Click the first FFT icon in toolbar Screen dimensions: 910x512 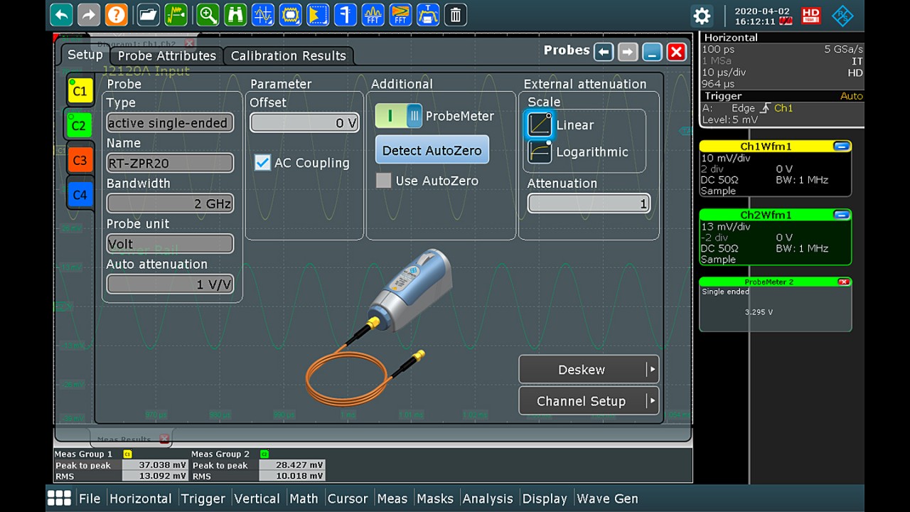(373, 14)
